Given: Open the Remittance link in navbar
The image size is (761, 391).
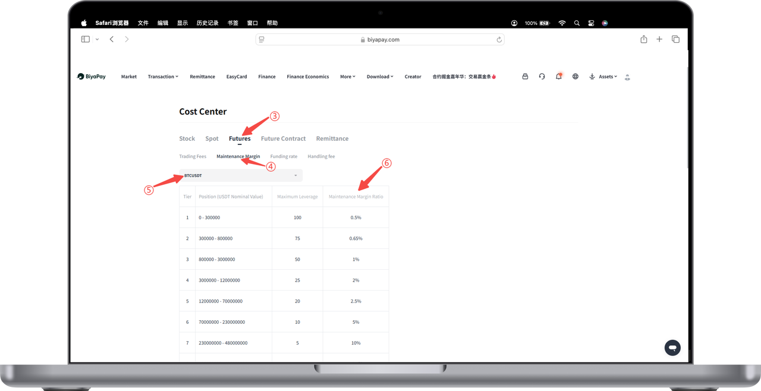Looking at the screenshot, I should pyautogui.click(x=202, y=77).
